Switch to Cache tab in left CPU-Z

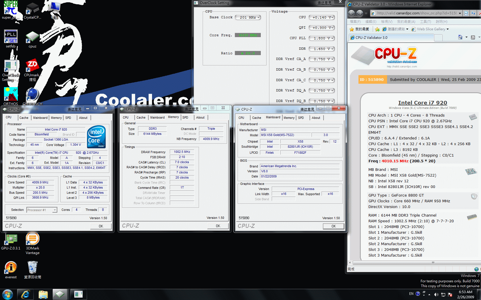tap(24, 118)
